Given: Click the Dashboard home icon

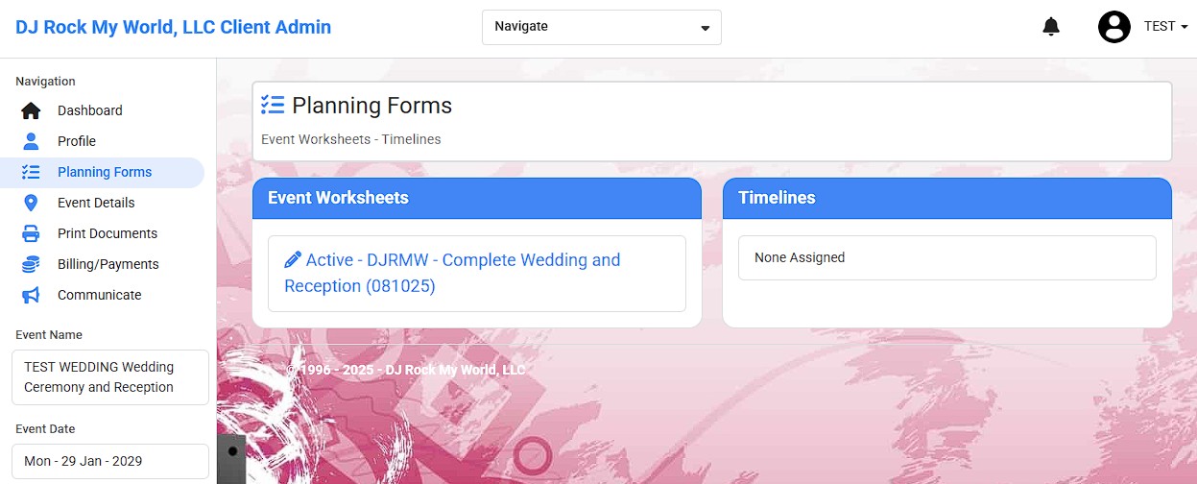Looking at the screenshot, I should click(31, 110).
